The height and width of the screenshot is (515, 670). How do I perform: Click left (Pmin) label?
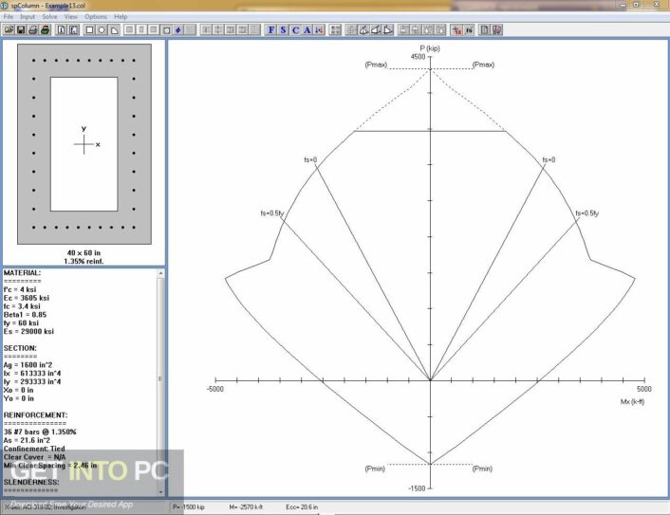(375, 469)
